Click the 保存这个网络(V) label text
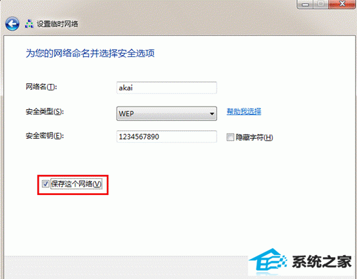Screen dimensions: 357x279 [76, 184]
